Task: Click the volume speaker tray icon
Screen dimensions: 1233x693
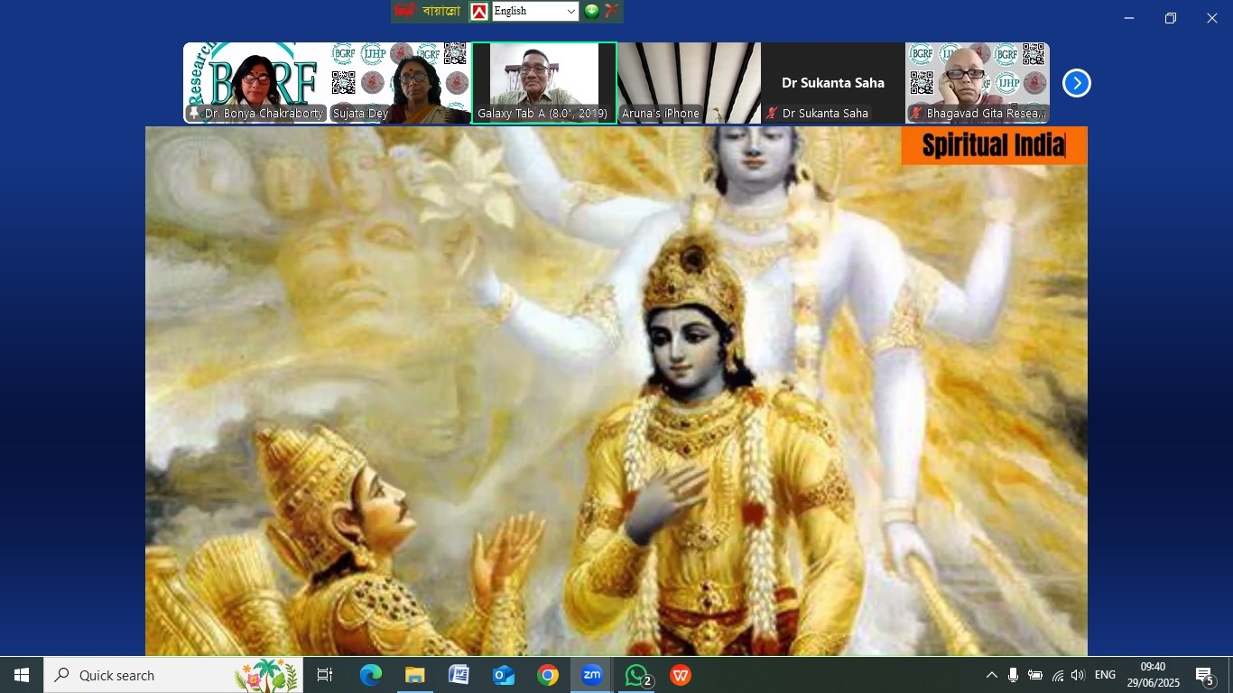Action: [x=1078, y=675]
